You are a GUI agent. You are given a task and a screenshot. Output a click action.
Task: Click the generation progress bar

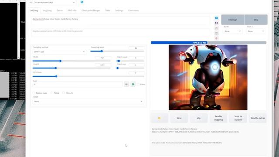tap(208, 43)
